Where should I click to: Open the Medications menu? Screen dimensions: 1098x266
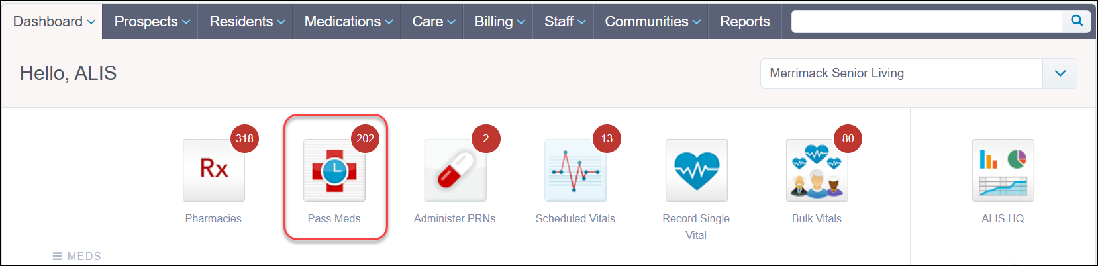click(x=348, y=22)
